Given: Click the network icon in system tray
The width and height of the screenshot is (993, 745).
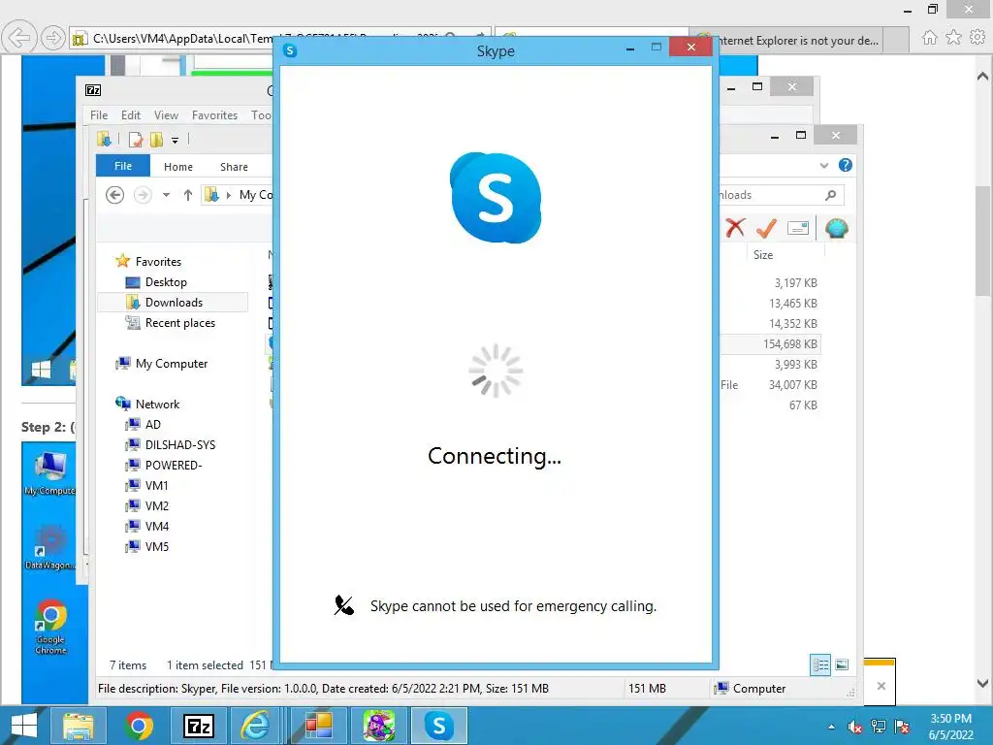Looking at the screenshot, I should point(879,727).
